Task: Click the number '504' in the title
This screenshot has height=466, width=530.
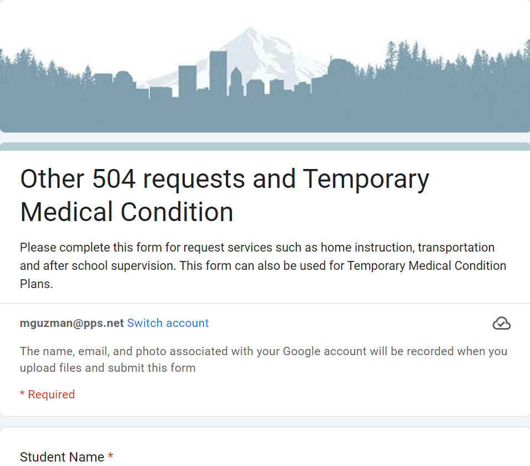Action: click(114, 179)
